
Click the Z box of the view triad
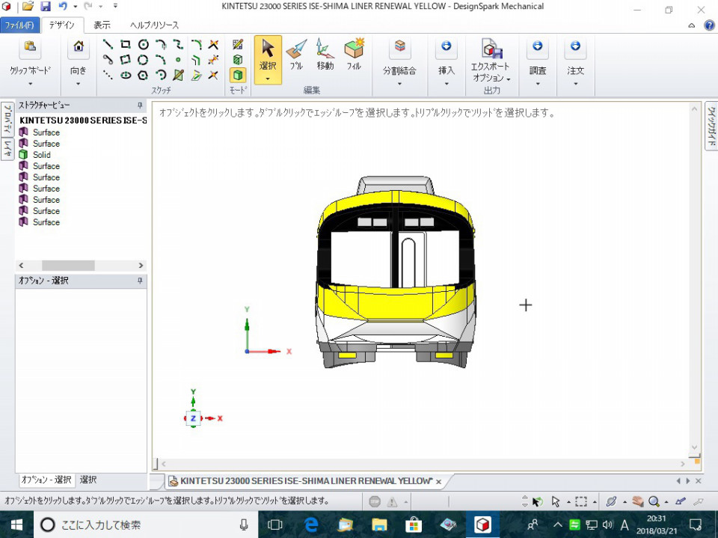[x=193, y=418]
